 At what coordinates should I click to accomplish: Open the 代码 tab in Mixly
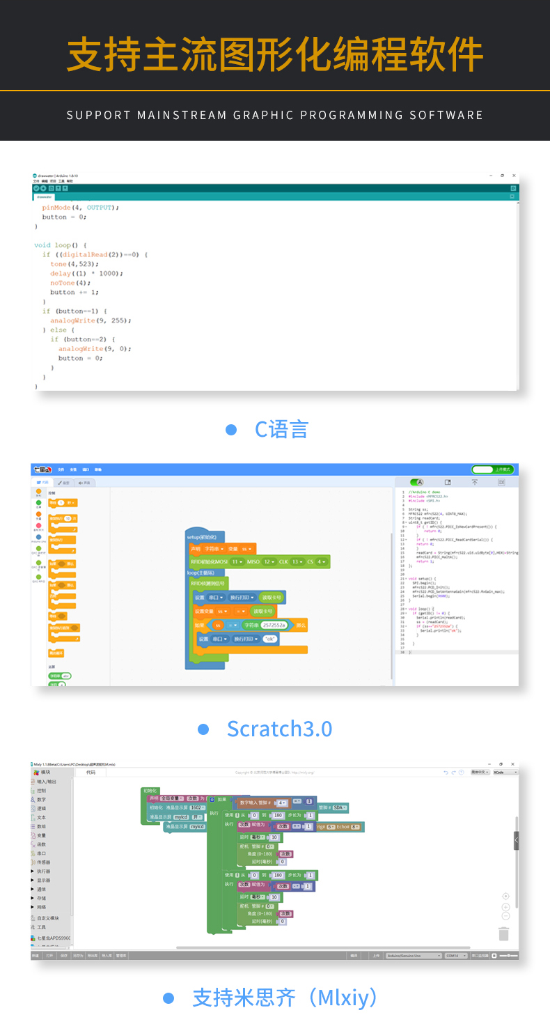pyautogui.click(x=91, y=773)
